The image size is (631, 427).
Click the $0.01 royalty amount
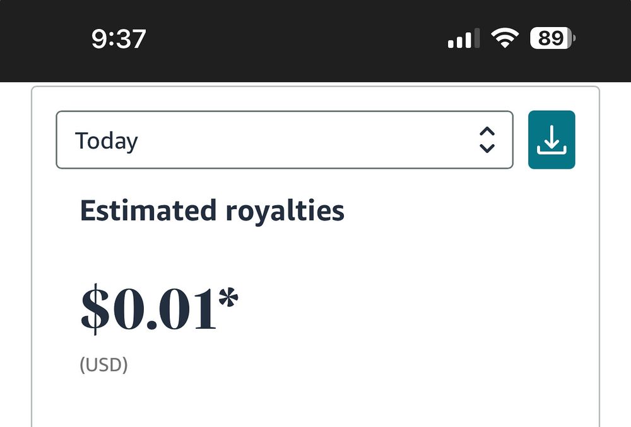click(160, 309)
